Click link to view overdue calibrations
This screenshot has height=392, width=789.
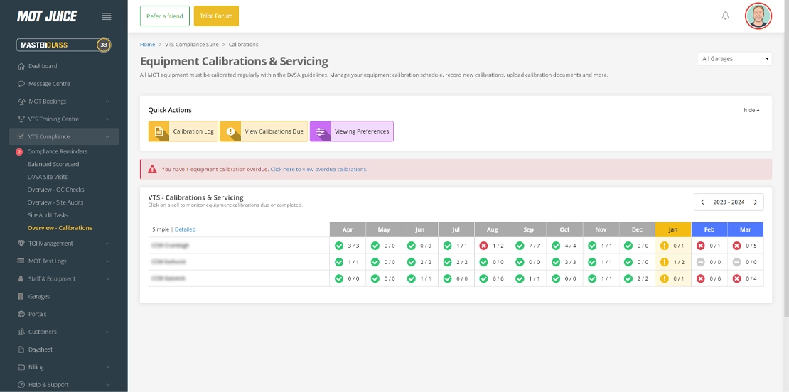(x=318, y=169)
